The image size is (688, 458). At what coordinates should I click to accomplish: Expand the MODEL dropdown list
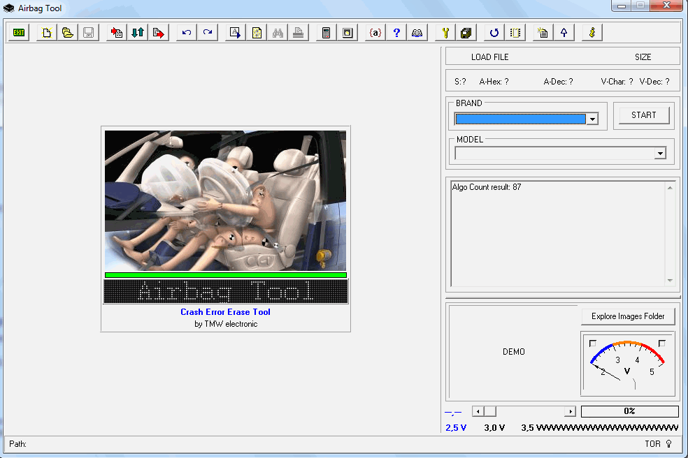coord(660,154)
